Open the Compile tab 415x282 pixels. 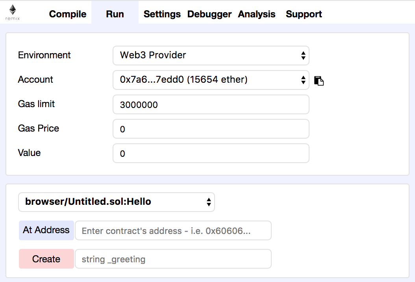click(68, 14)
